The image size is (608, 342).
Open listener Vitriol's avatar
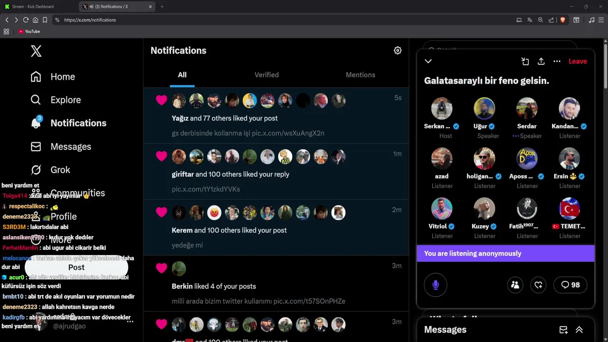tap(442, 209)
